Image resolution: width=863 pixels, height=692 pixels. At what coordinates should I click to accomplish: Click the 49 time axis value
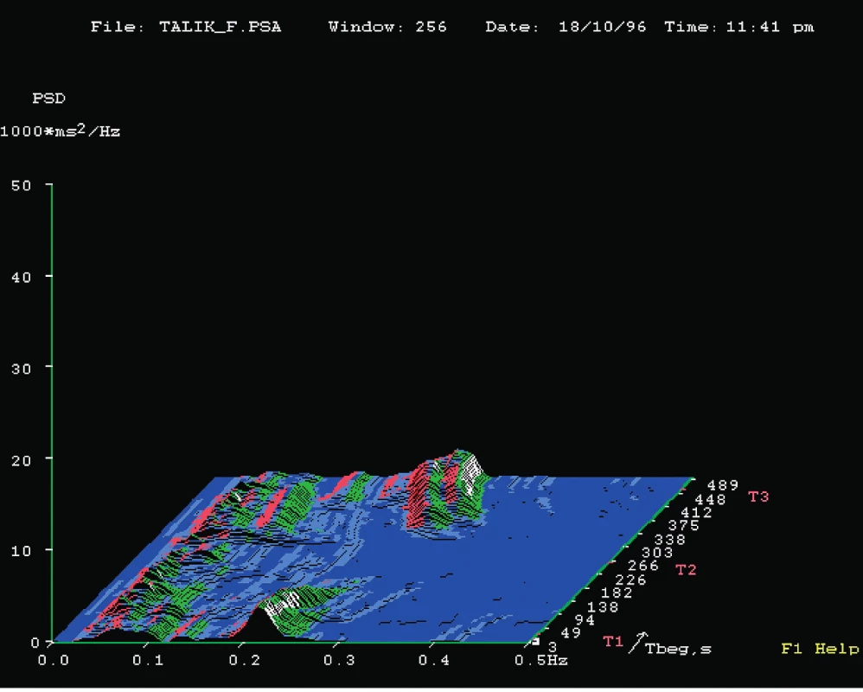click(x=571, y=634)
